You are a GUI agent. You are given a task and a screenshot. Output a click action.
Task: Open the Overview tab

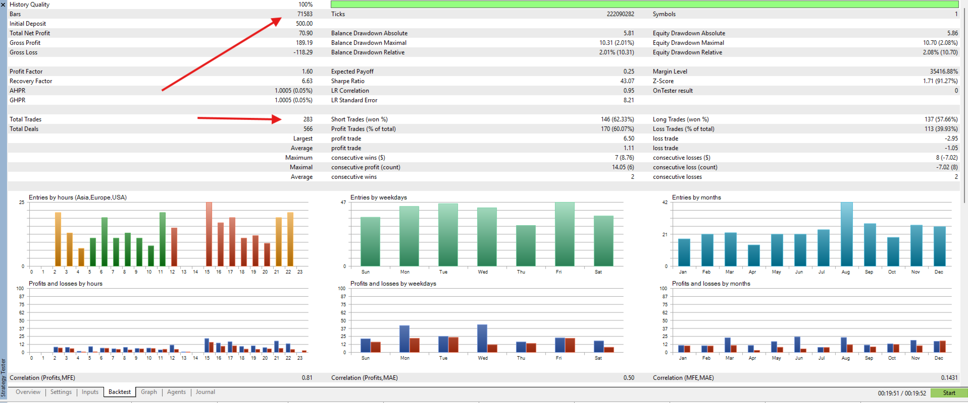click(x=28, y=392)
